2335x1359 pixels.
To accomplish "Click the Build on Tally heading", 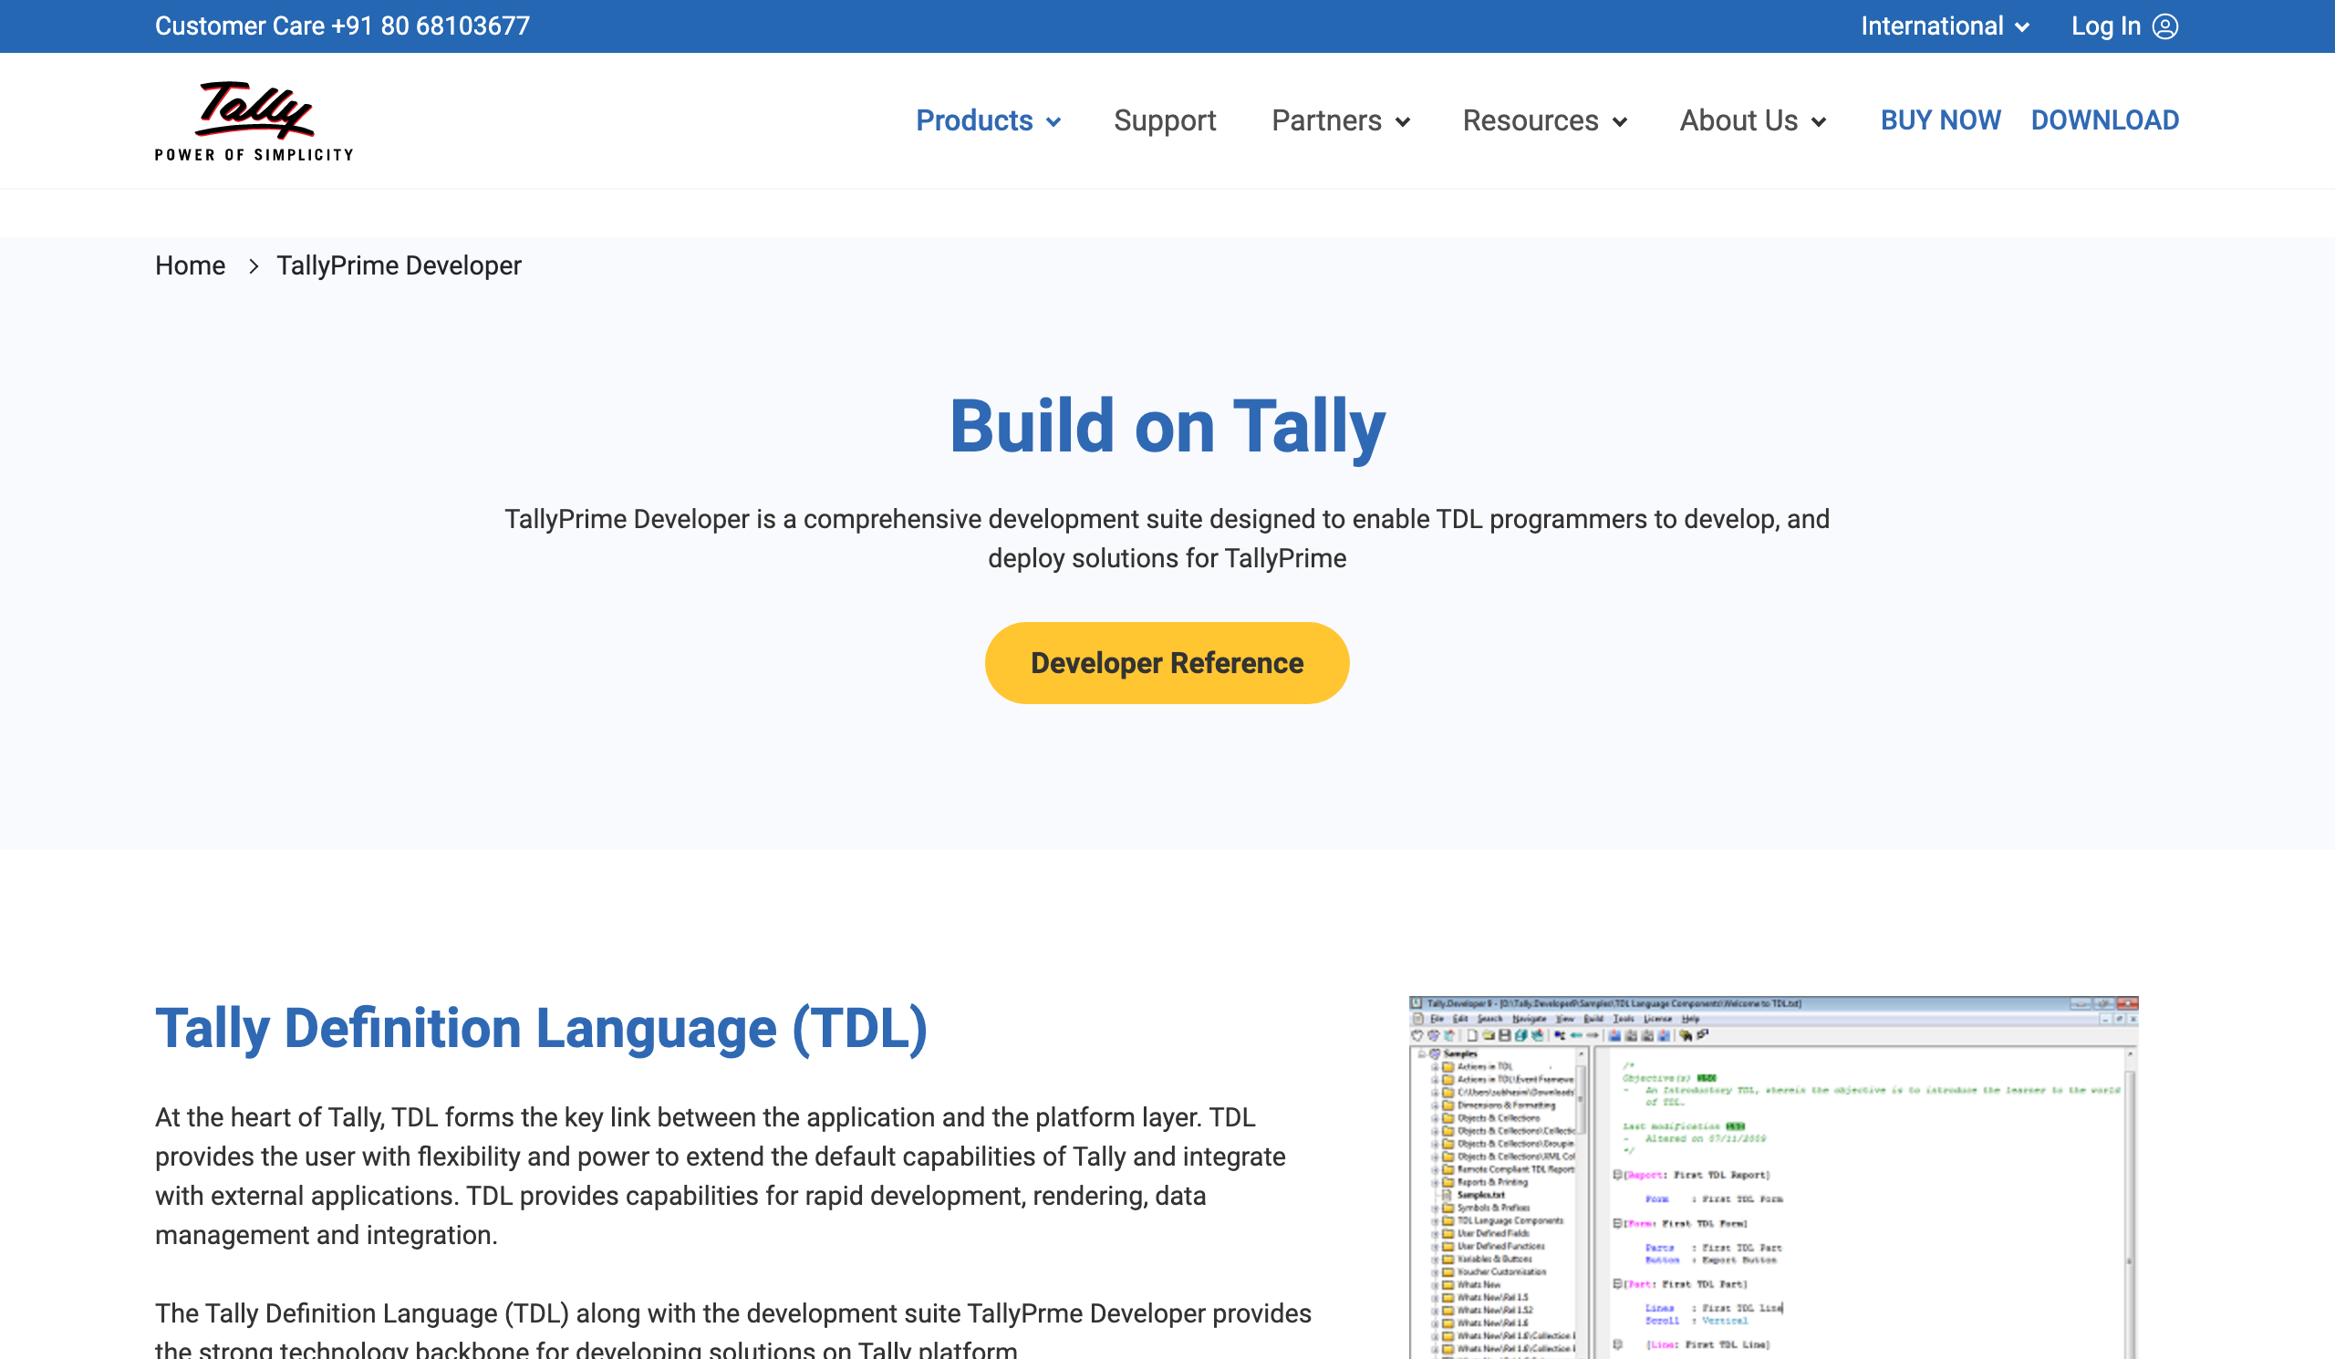I will point(1167,426).
